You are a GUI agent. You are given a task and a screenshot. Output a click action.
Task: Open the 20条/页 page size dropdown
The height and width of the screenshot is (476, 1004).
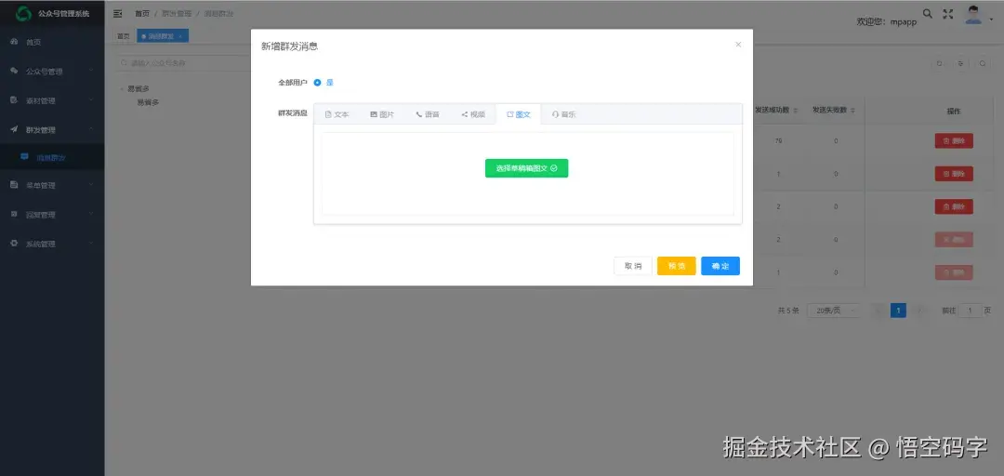(x=834, y=311)
